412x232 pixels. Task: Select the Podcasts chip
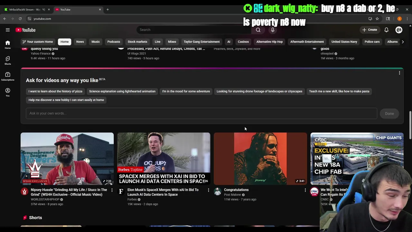(114, 42)
